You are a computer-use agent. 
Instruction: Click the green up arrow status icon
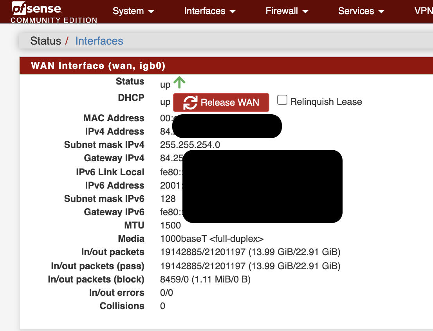coord(179,82)
